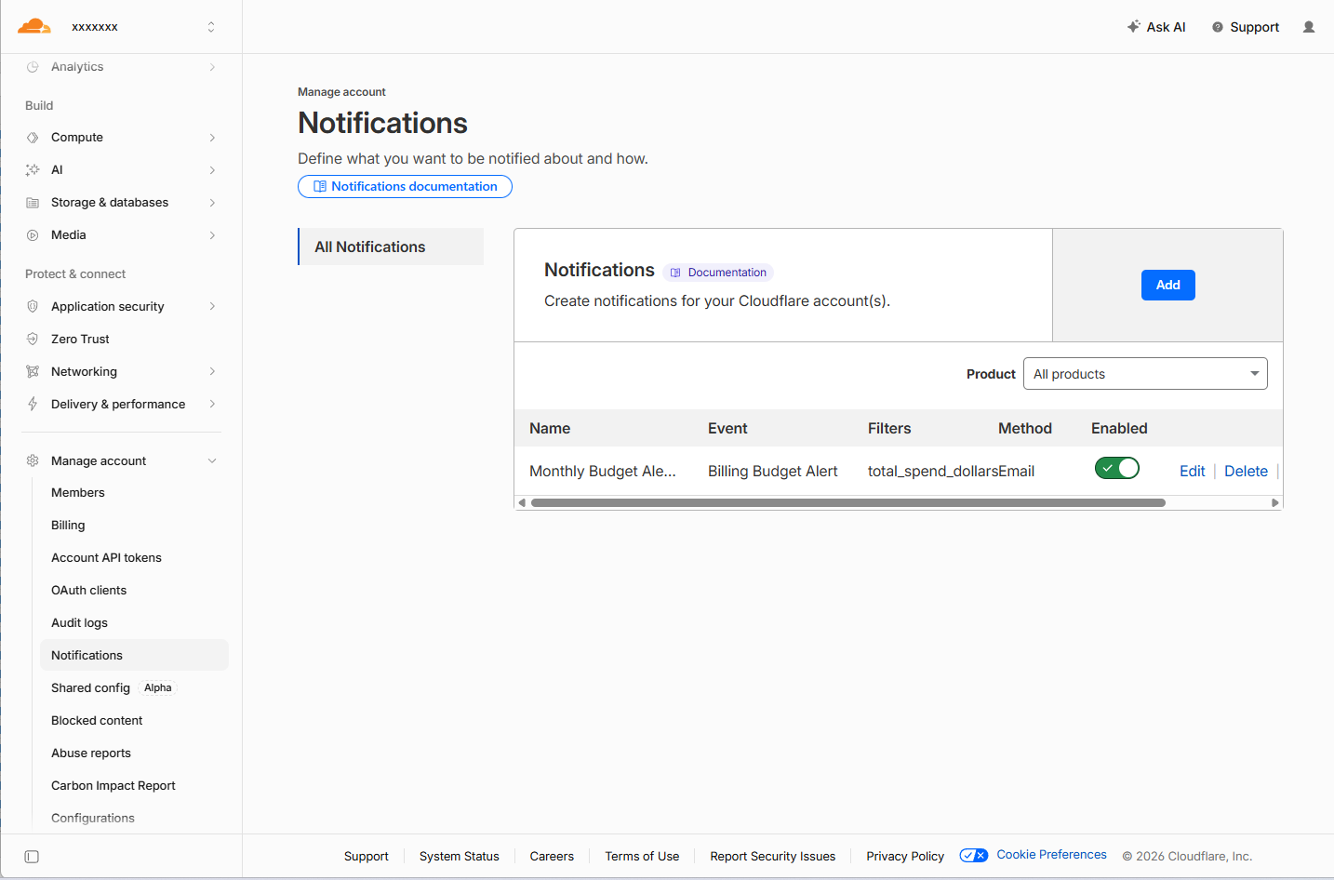This screenshot has width=1334, height=880.
Task: Click the Analytics icon in sidebar
Action: [33, 67]
